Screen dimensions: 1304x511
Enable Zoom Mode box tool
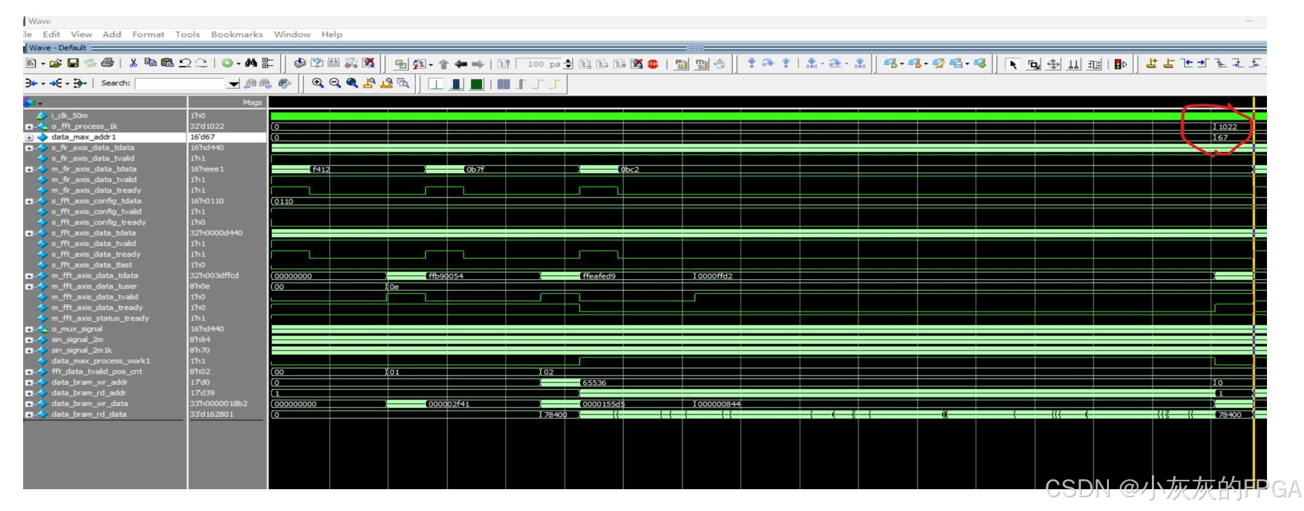click(1034, 64)
